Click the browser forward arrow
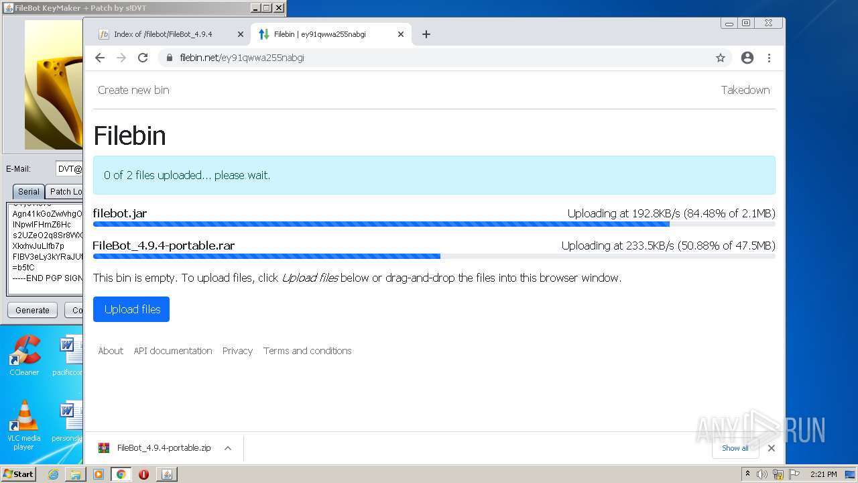The image size is (858, 483). tap(121, 58)
